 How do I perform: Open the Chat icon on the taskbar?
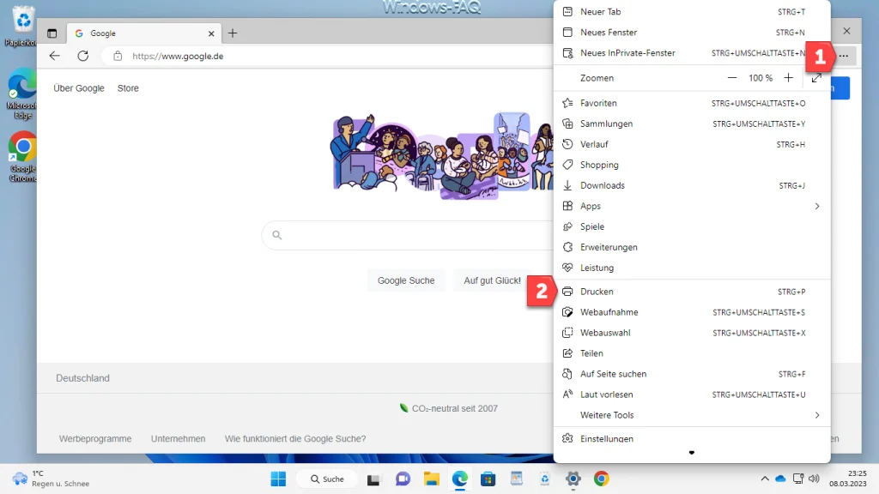coord(403,479)
